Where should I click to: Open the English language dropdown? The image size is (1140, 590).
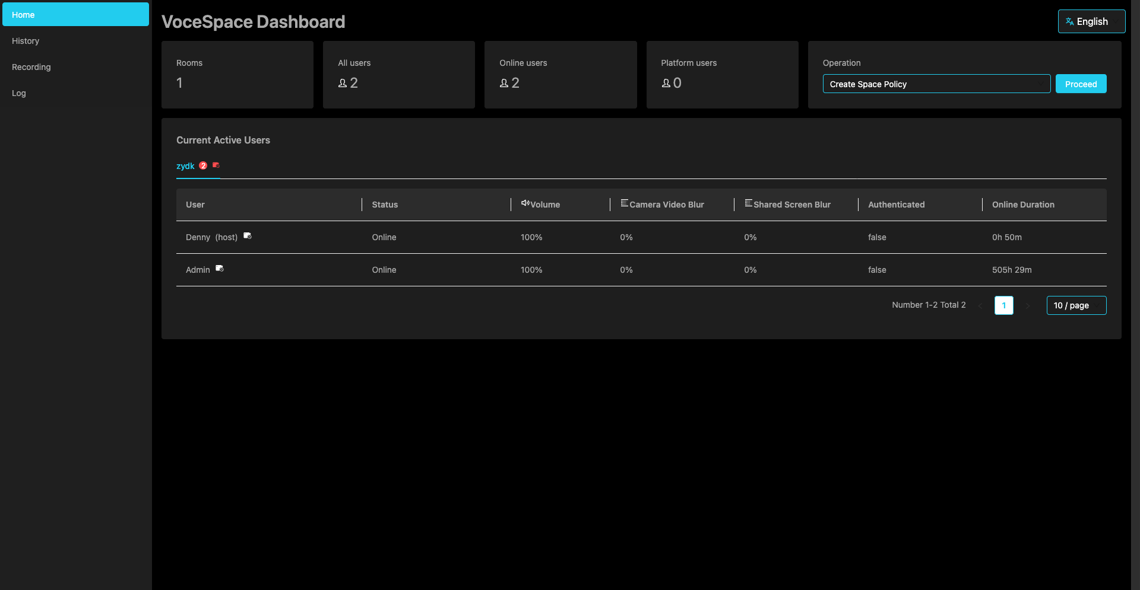(x=1091, y=21)
